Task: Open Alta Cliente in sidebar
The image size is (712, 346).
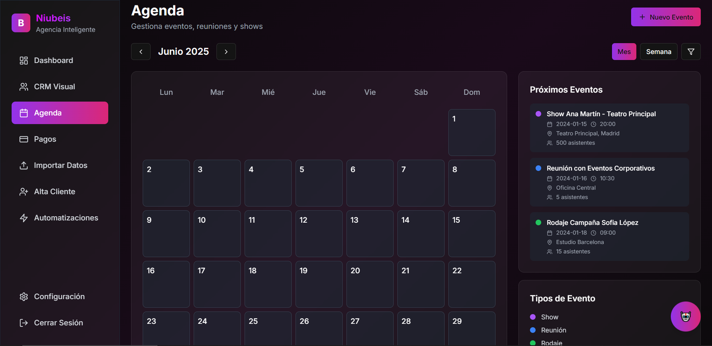Action: point(54,192)
